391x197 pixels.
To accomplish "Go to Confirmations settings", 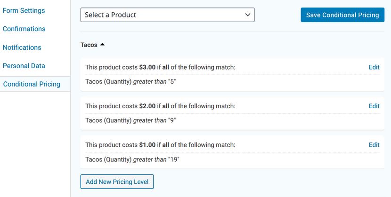I will click(24, 29).
